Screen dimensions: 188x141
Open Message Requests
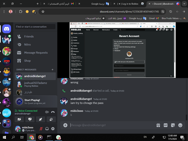(35, 53)
